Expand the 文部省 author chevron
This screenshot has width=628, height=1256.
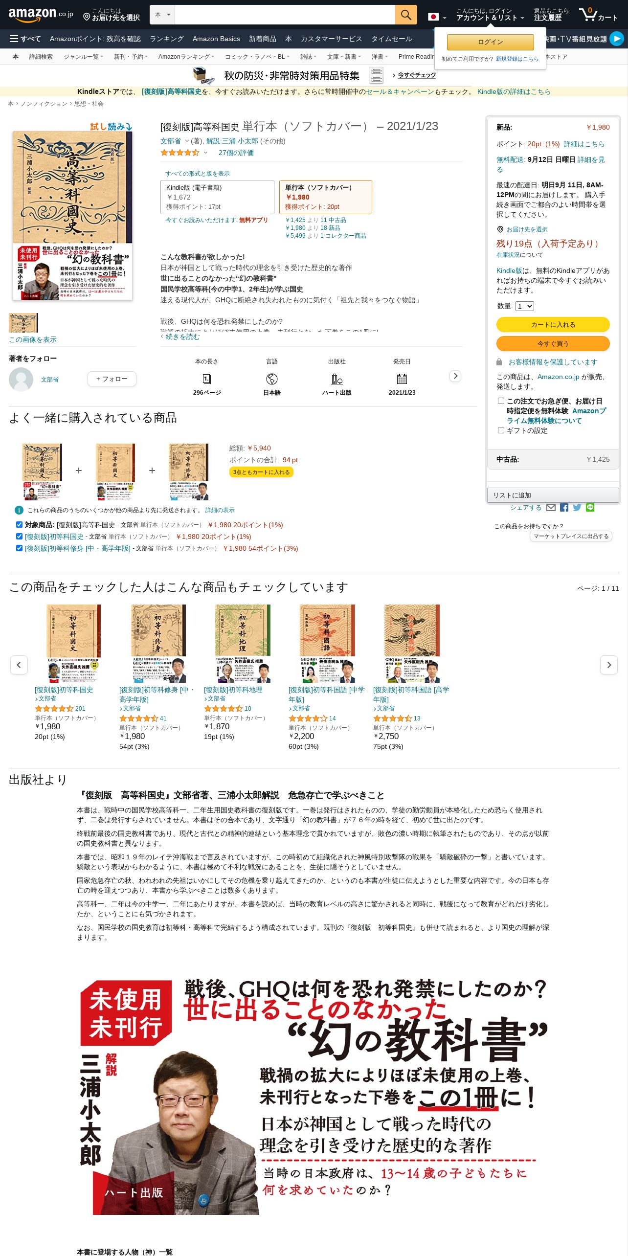pos(186,141)
